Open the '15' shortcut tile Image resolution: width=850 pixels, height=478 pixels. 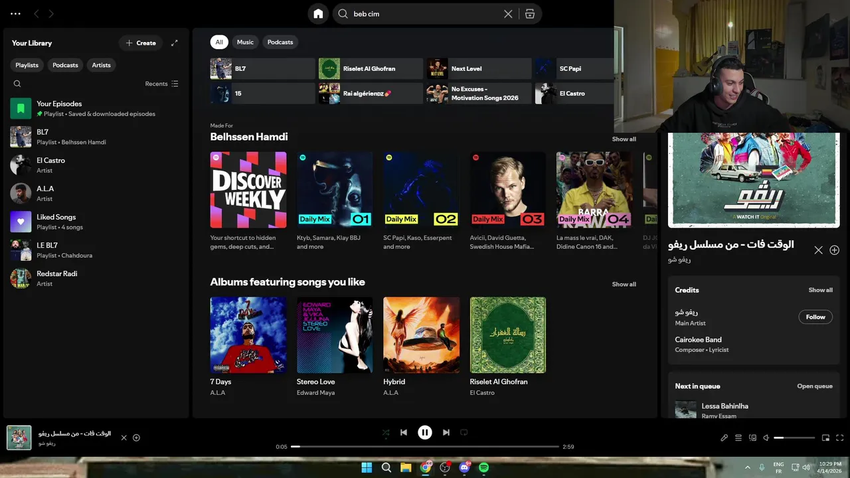coord(262,94)
